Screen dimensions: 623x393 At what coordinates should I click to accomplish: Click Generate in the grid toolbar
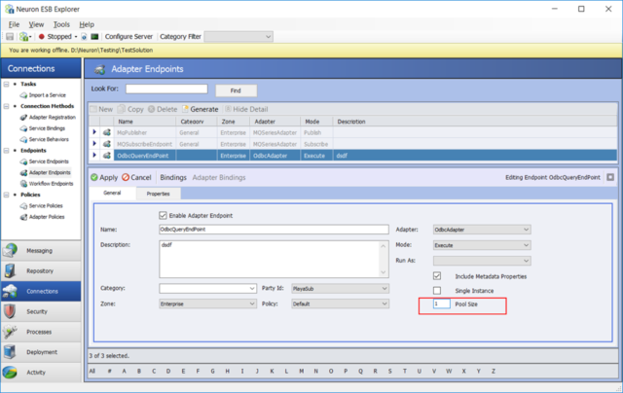click(x=201, y=109)
